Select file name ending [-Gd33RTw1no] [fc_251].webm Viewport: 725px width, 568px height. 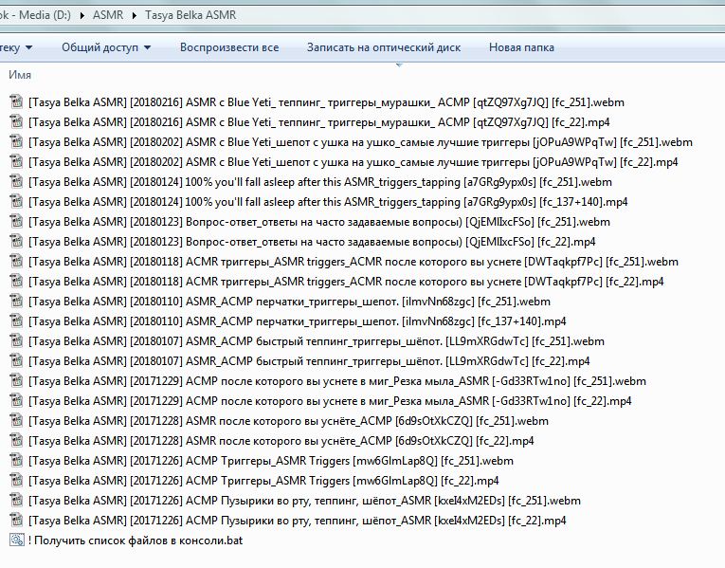(337, 380)
